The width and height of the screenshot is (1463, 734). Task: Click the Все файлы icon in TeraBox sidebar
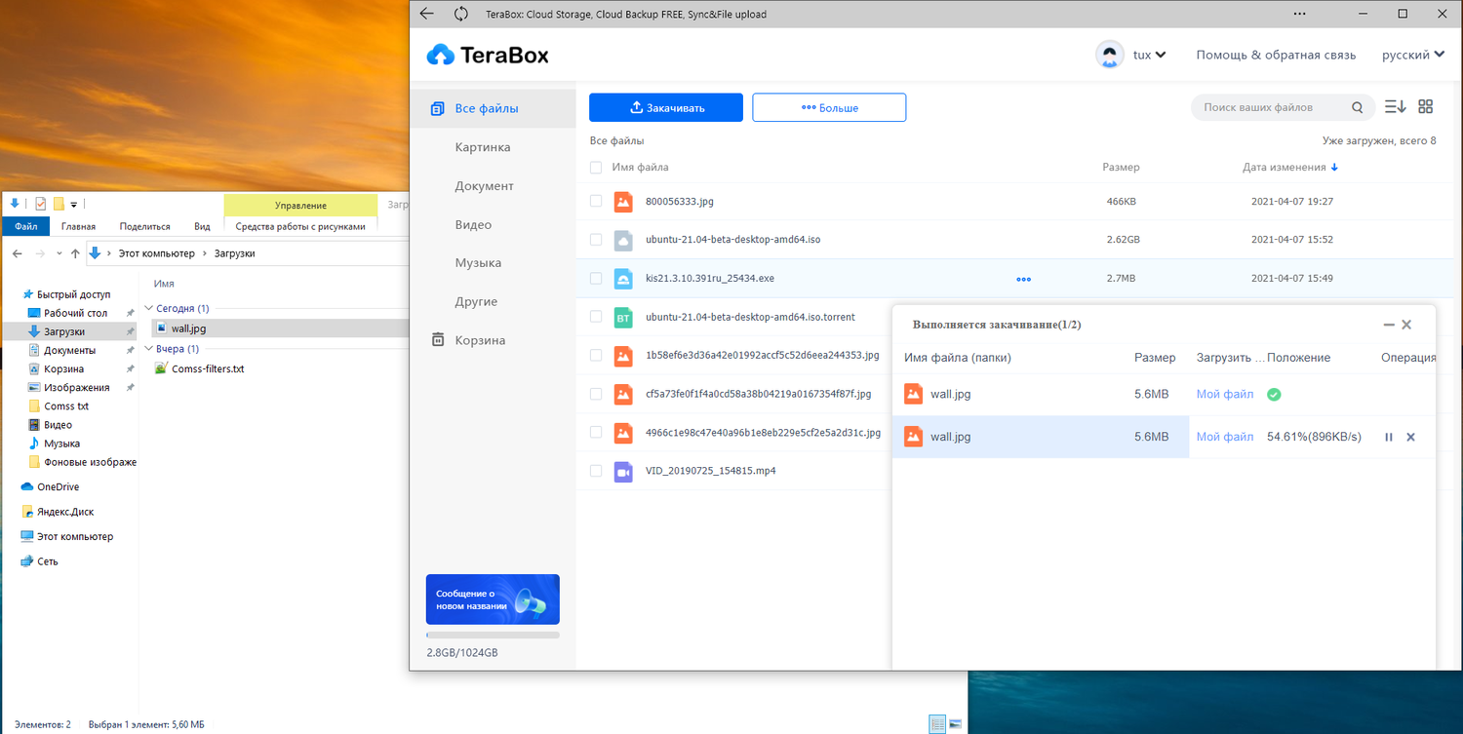438,108
